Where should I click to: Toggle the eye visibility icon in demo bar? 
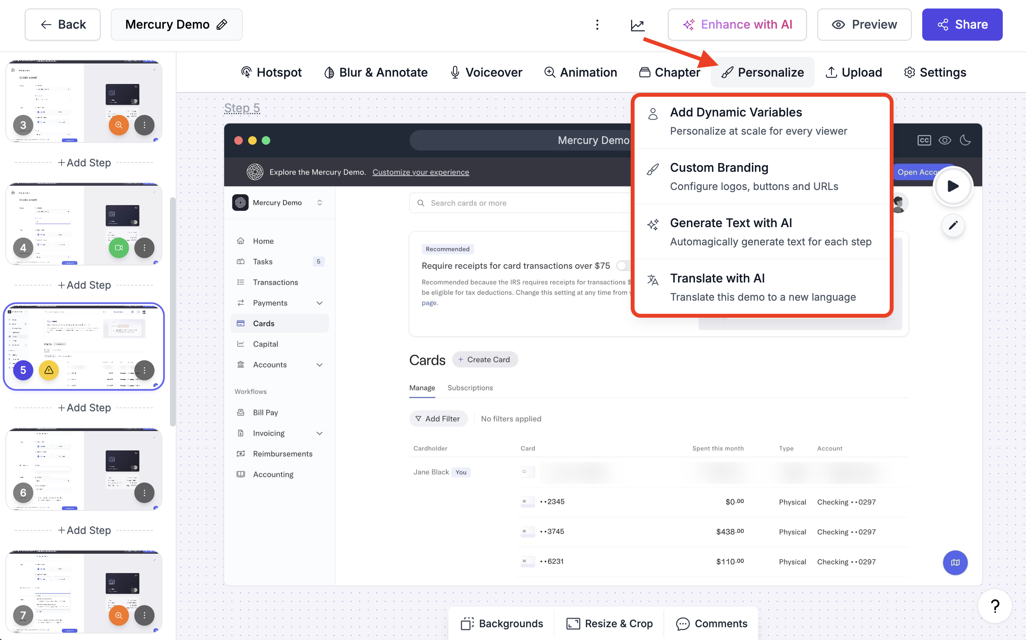pyautogui.click(x=945, y=140)
